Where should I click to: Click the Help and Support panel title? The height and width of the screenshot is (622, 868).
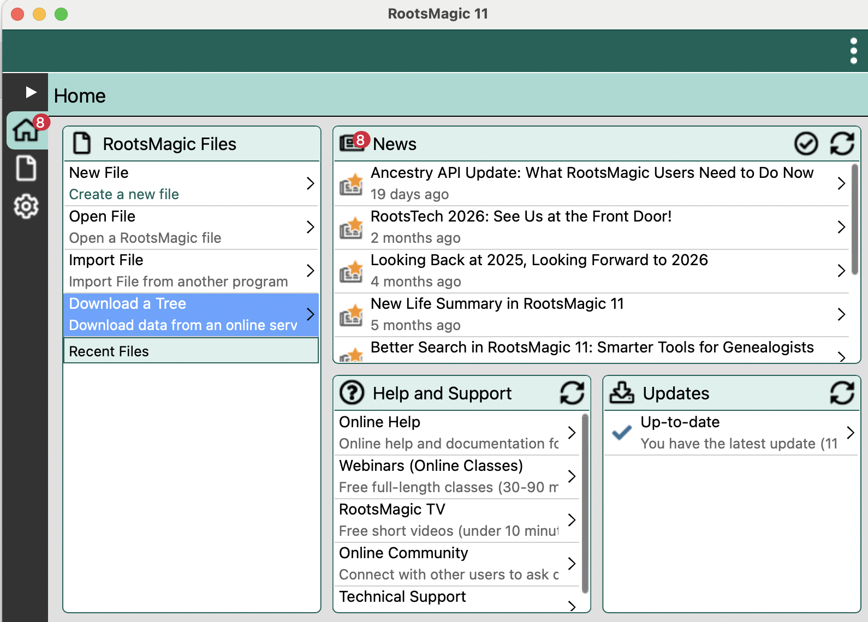point(442,393)
